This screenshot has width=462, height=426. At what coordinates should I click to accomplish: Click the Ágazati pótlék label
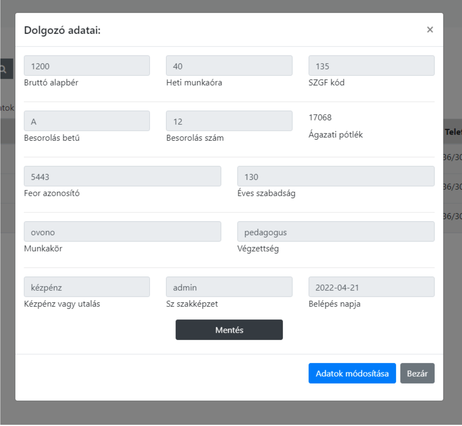[335, 135]
